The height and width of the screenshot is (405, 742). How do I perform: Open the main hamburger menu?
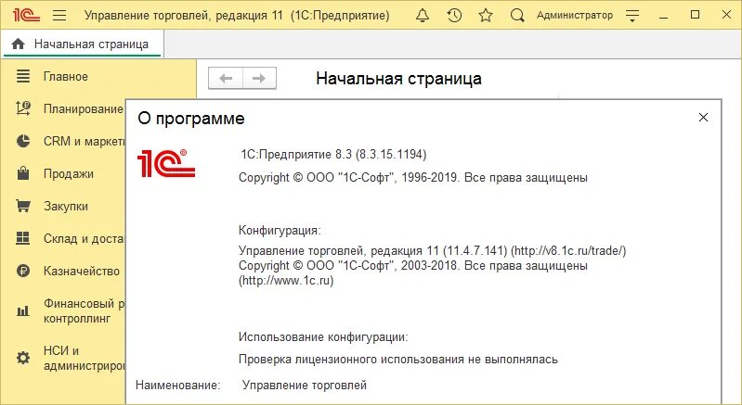[x=59, y=15]
